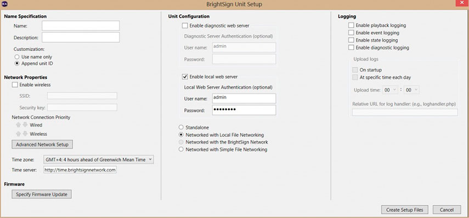Enable wireless checkbox
This screenshot has height=218, width=469.
[x=15, y=85]
